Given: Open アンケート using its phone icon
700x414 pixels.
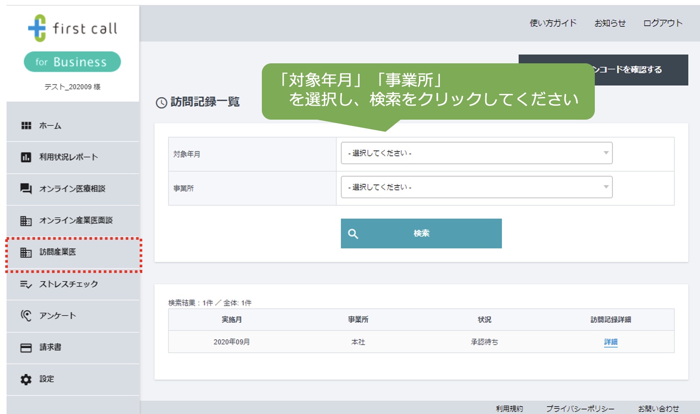Looking at the screenshot, I should pos(26,316).
